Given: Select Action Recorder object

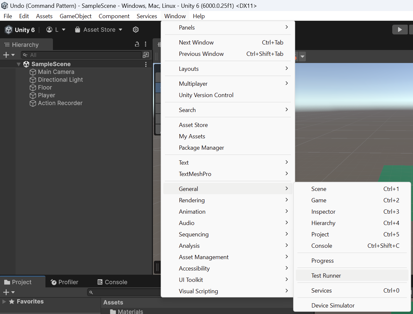Looking at the screenshot, I should (60, 103).
